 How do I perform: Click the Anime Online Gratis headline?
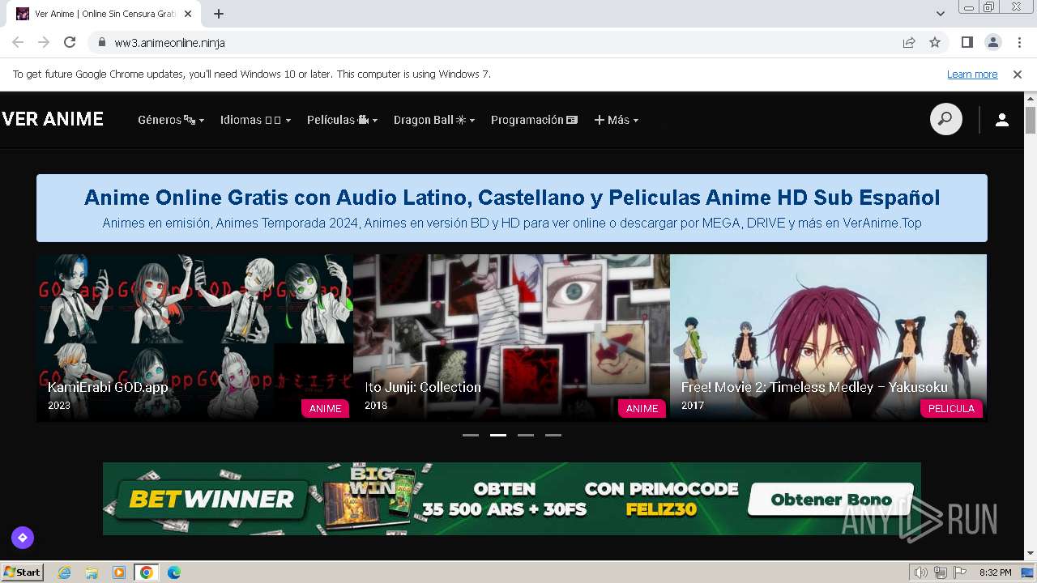point(512,197)
